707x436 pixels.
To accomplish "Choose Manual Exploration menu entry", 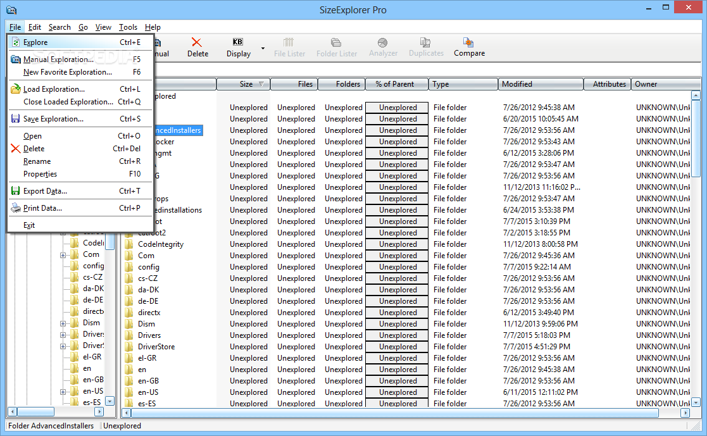I will coord(80,59).
